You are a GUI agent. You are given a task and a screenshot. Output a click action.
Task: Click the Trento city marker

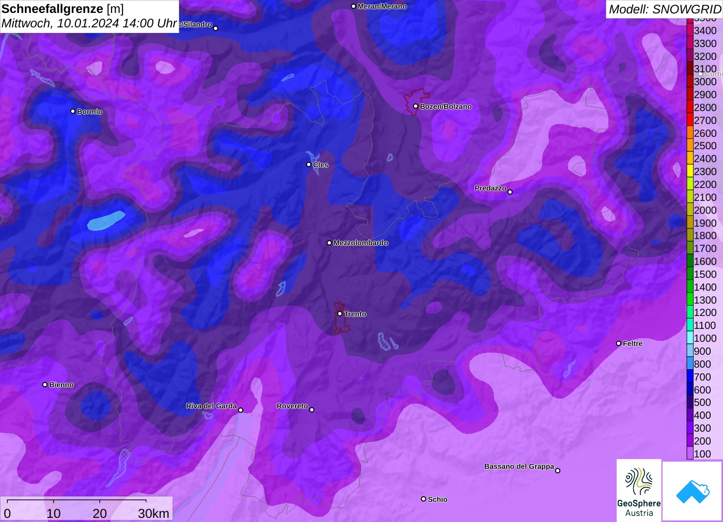tap(340, 313)
